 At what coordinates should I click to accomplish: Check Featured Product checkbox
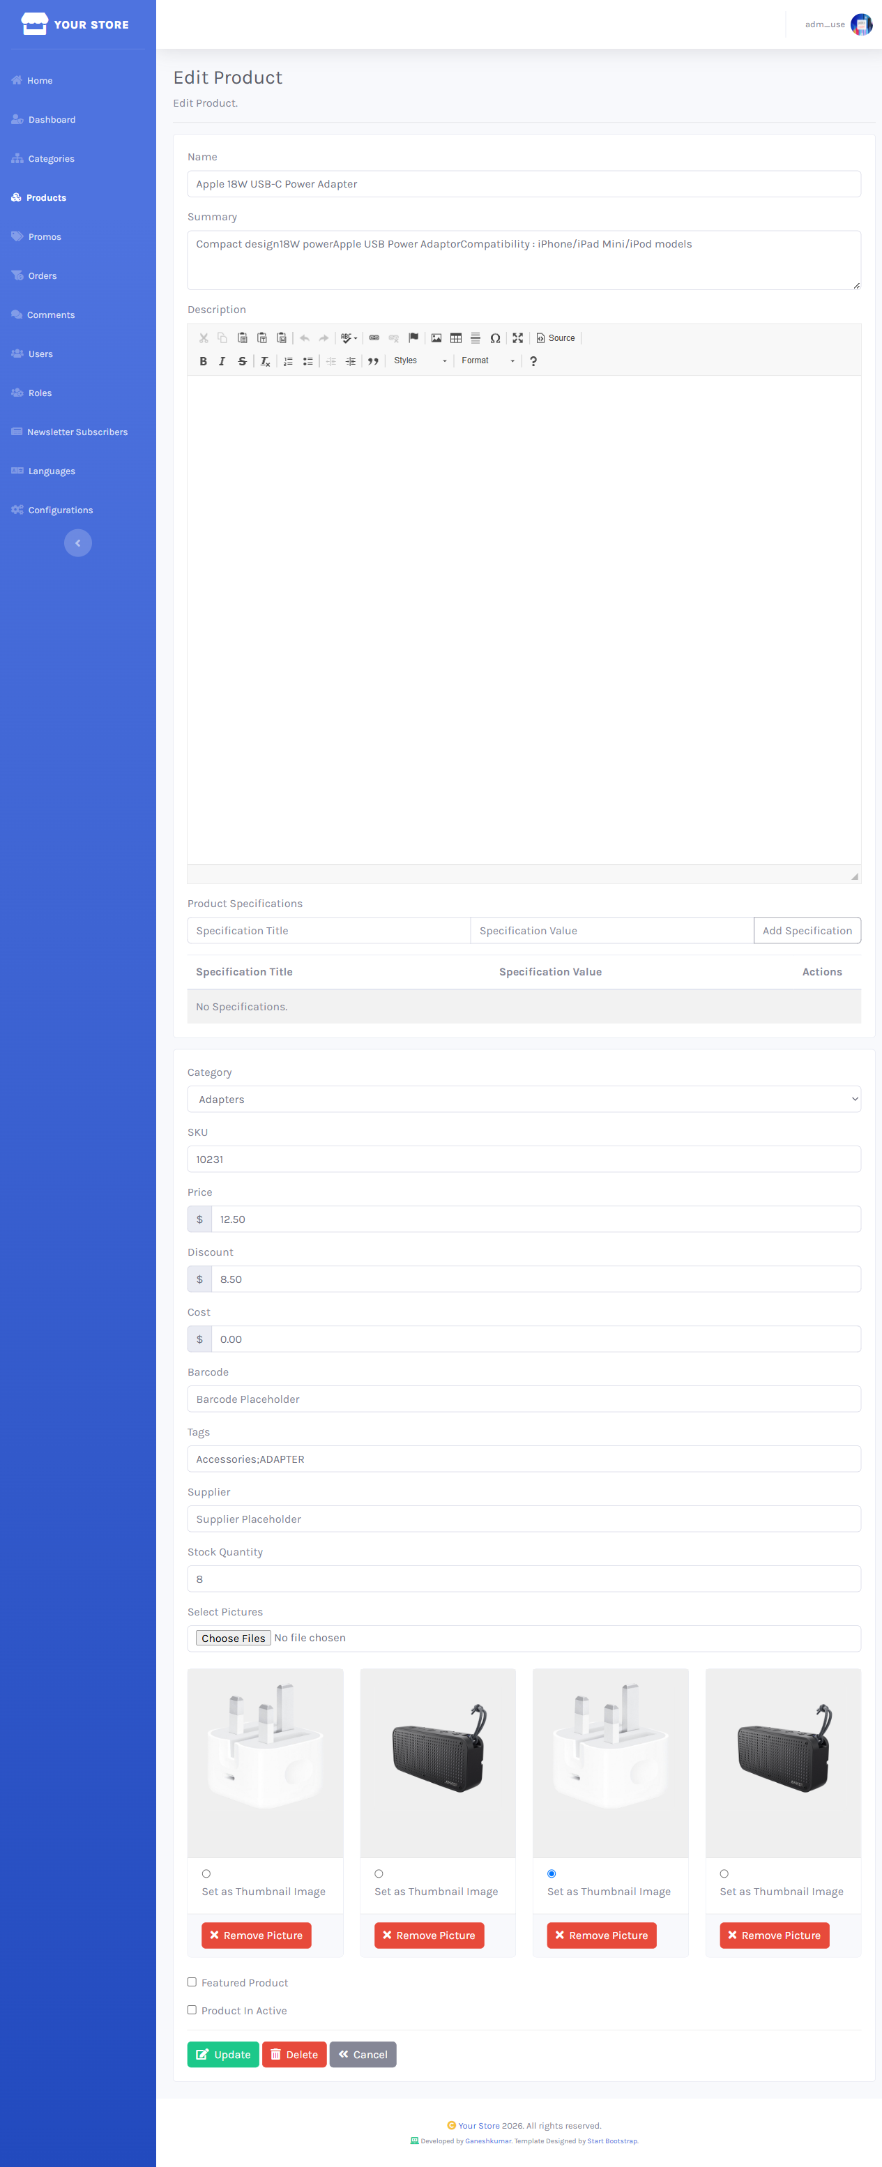click(x=192, y=1982)
